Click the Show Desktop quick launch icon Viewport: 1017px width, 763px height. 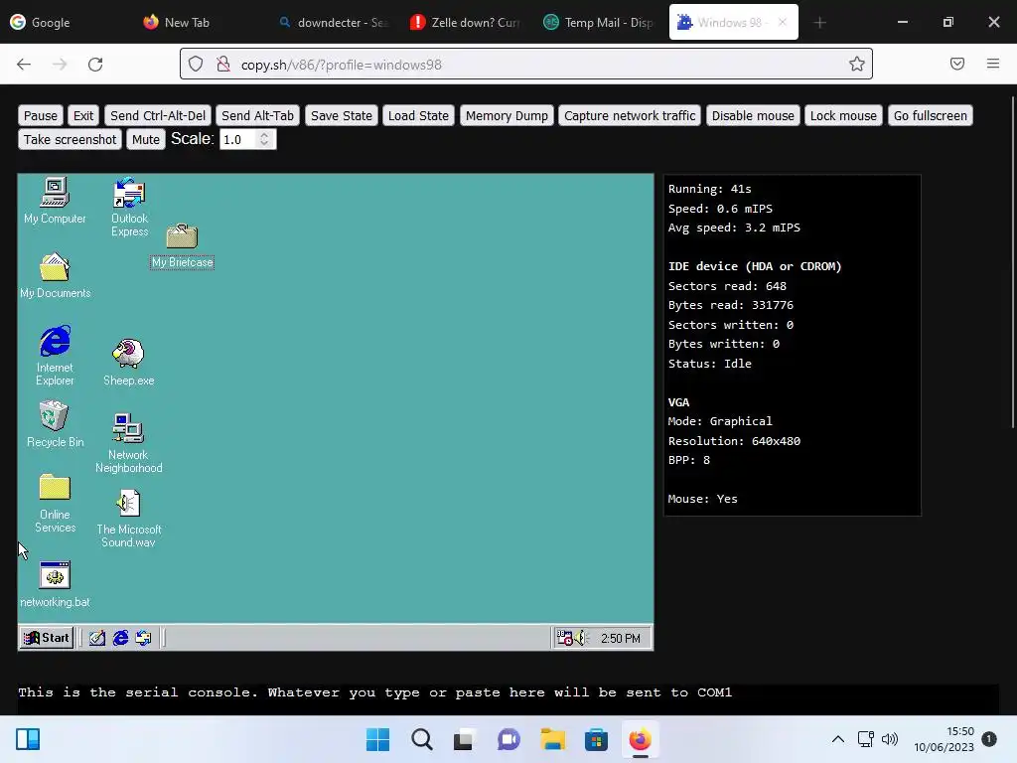pyautogui.click(x=97, y=638)
